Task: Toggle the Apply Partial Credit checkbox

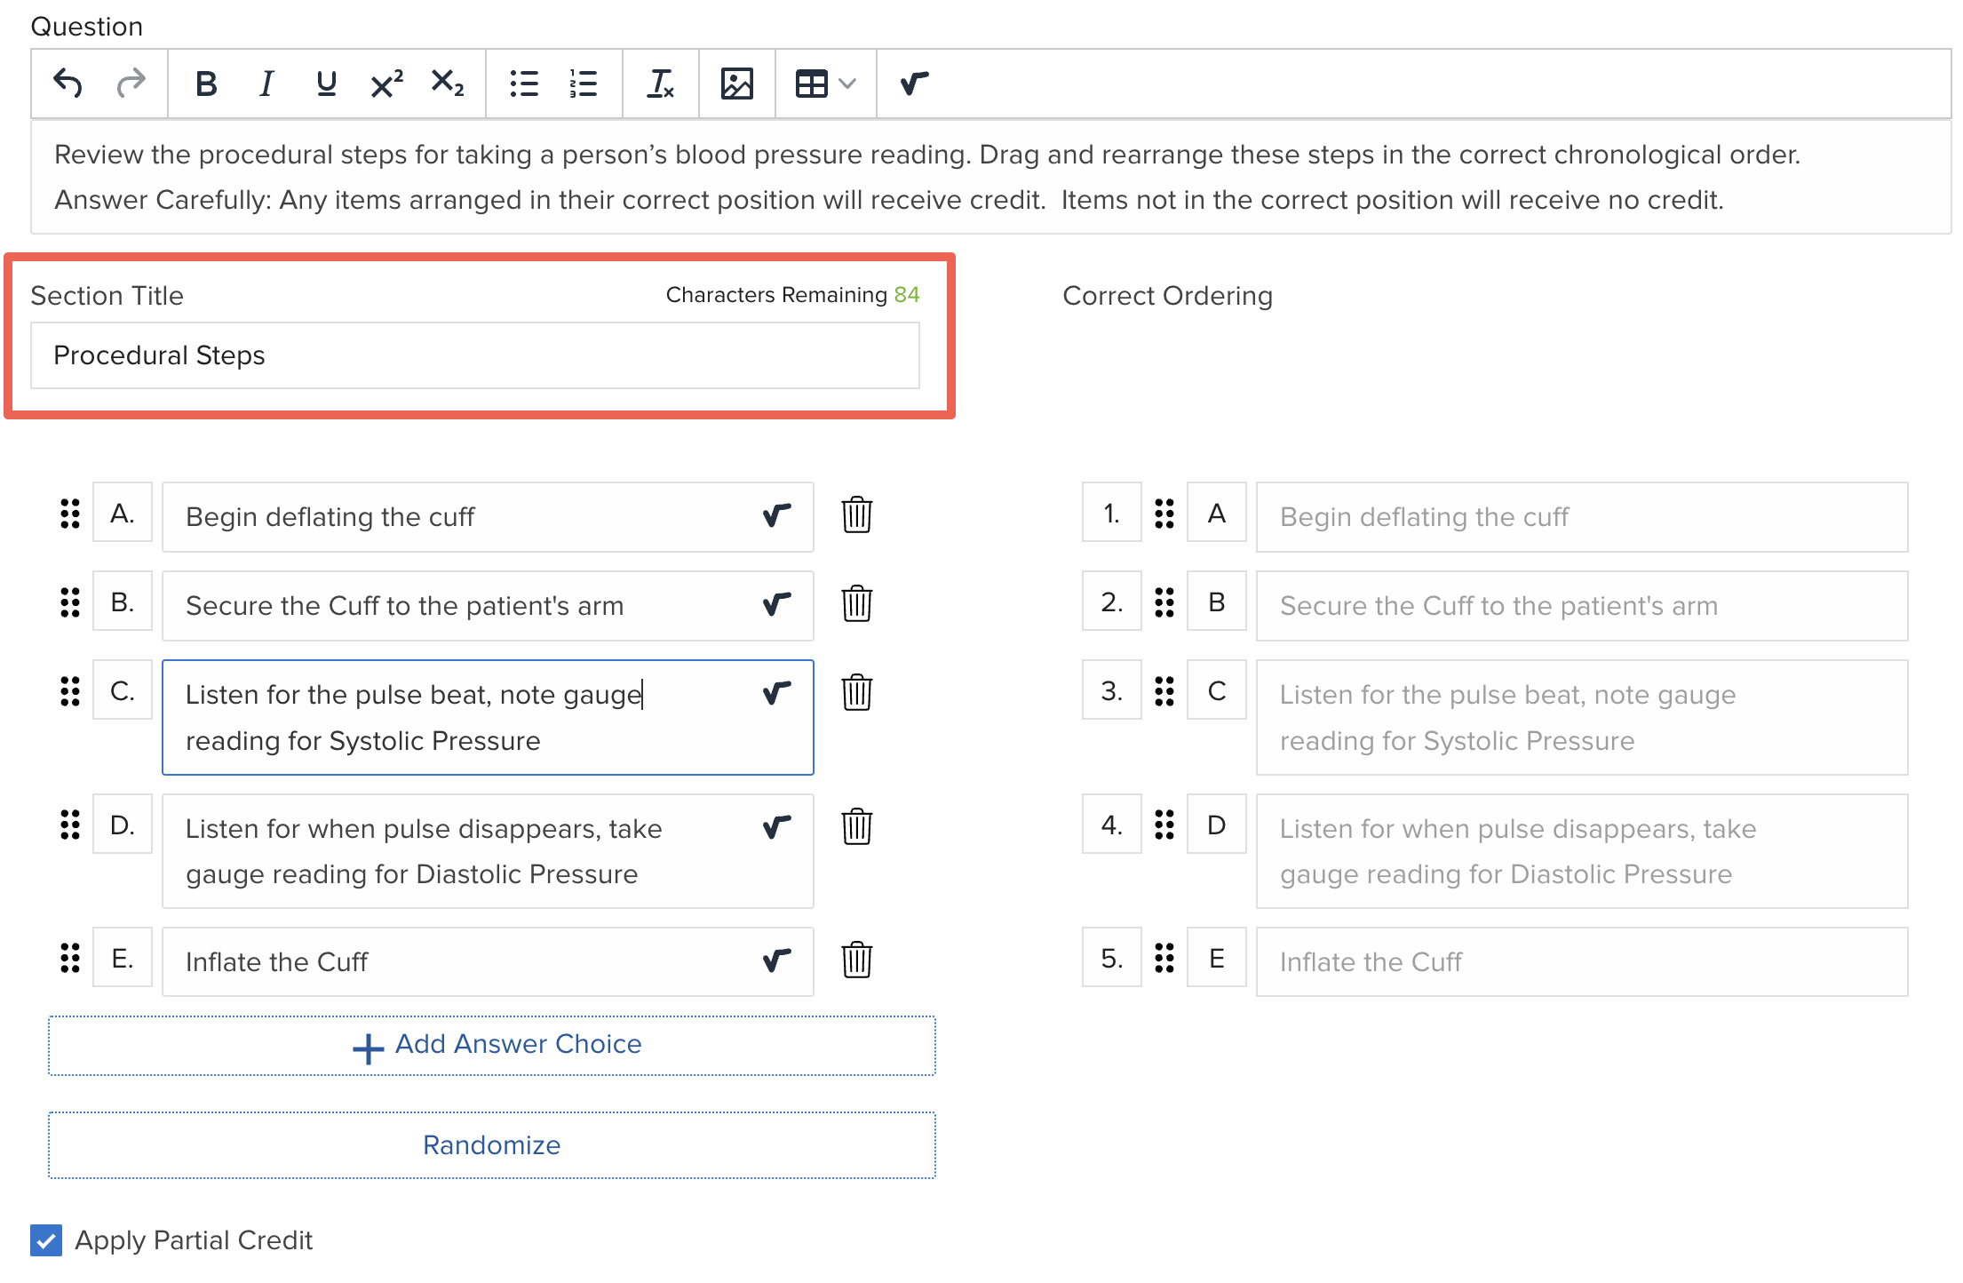Action: (46, 1239)
